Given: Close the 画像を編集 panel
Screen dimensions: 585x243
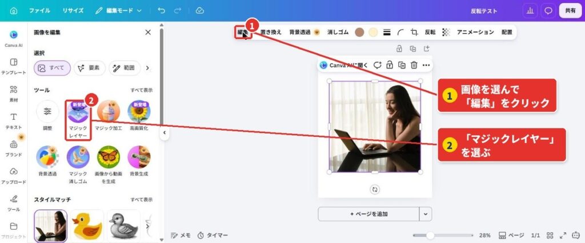Looking at the screenshot, I should tap(148, 33).
